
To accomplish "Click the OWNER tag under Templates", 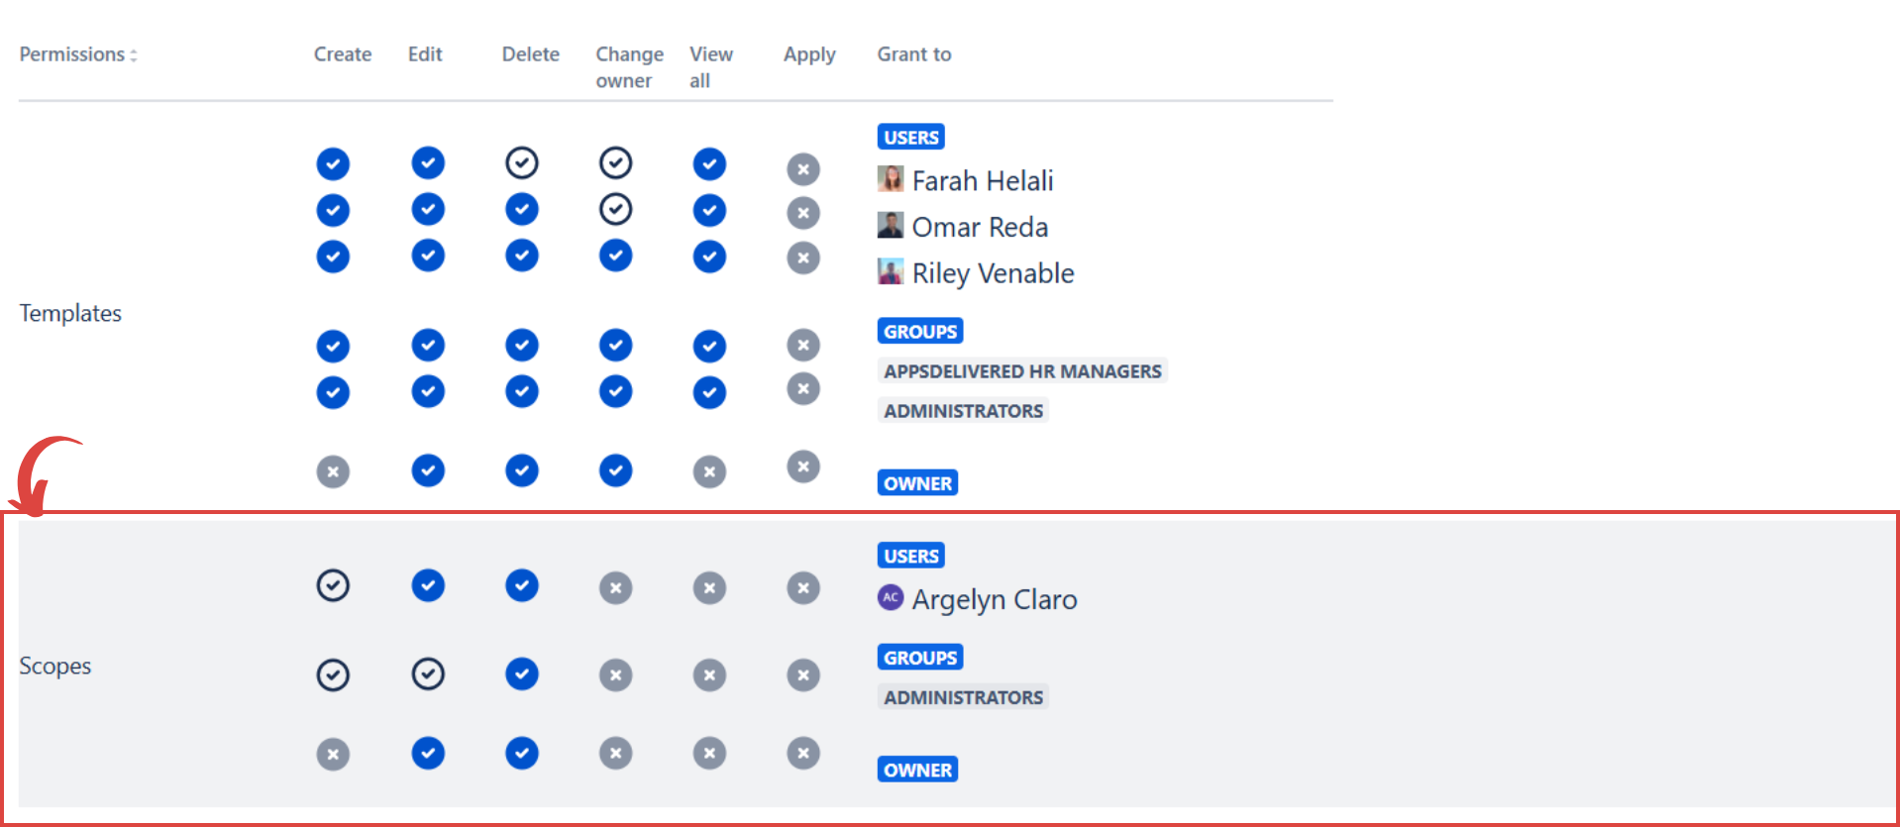I will (917, 483).
